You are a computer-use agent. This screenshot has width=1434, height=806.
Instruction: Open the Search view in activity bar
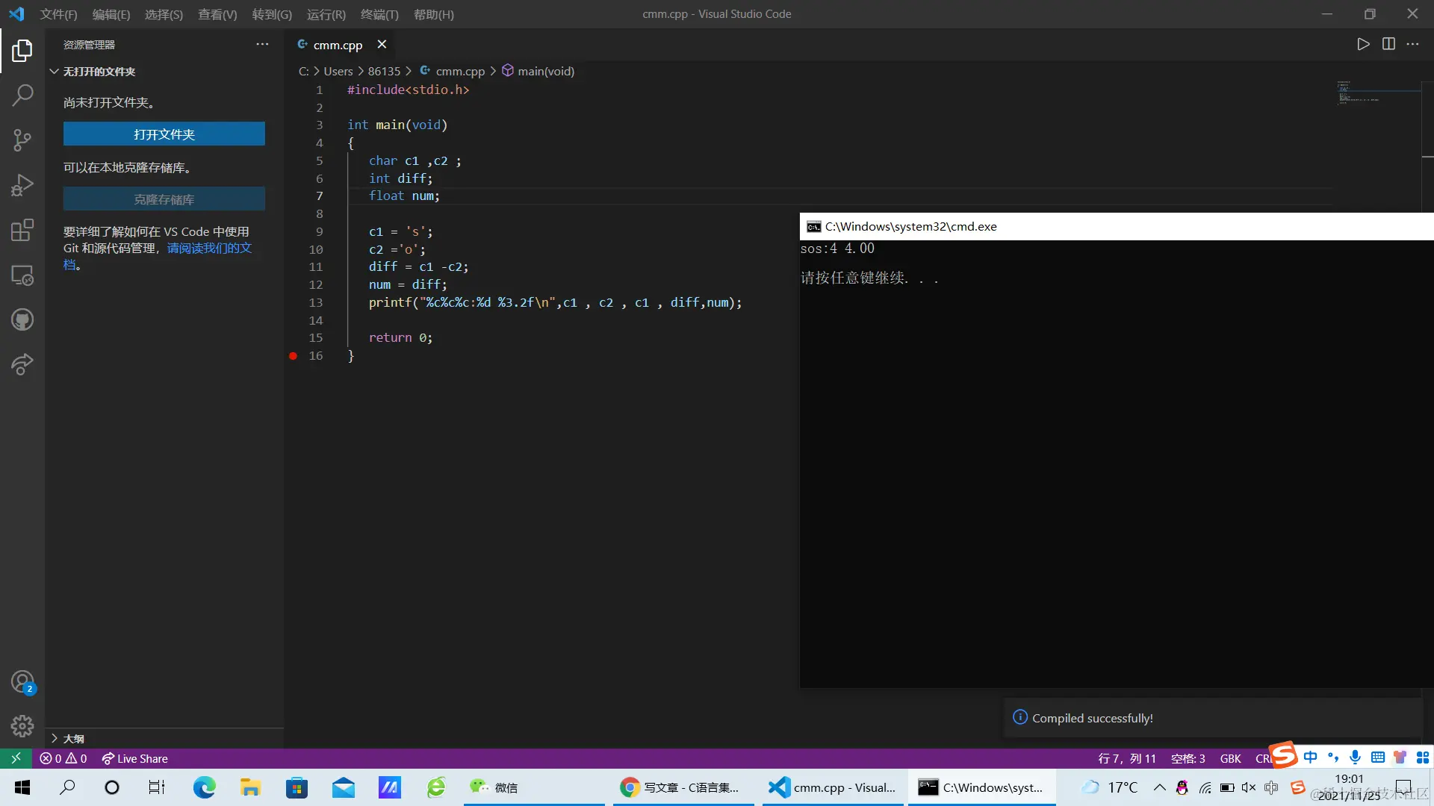[22, 95]
